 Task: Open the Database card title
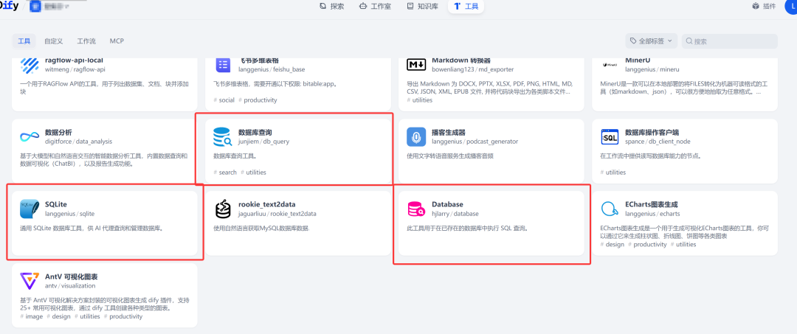(447, 204)
